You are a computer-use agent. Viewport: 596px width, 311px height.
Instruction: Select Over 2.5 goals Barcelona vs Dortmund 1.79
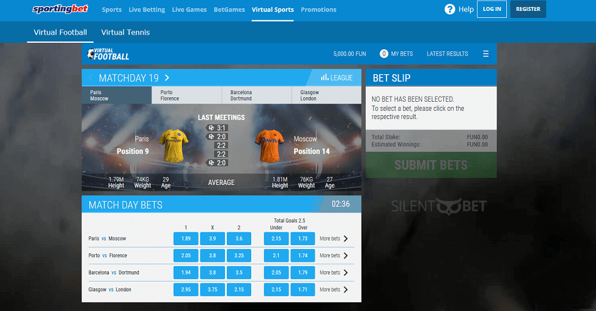[x=303, y=273]
